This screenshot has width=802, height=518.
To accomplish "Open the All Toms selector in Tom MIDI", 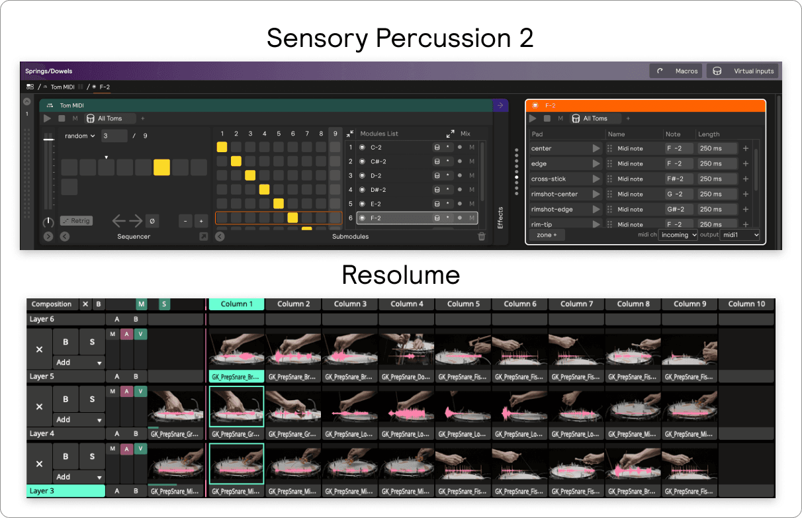I will 111,118.
